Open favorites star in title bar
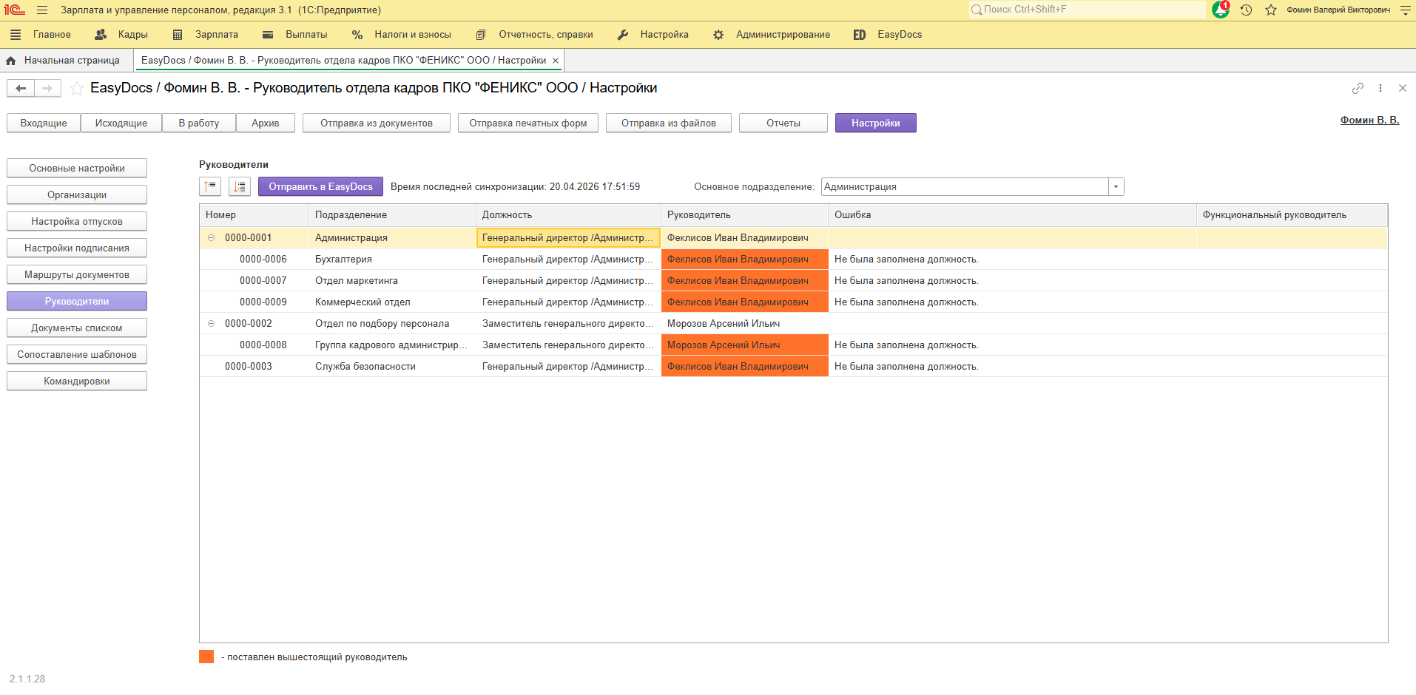1416x695 pixels. point(1271,10)
